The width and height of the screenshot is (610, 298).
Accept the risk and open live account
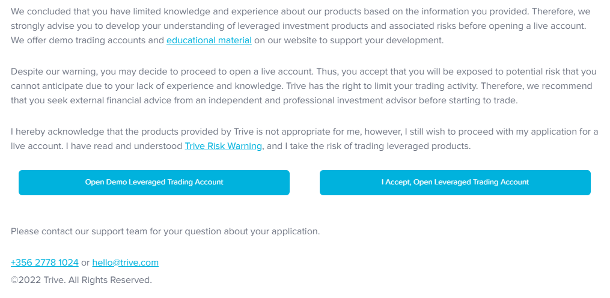point(455,182)
